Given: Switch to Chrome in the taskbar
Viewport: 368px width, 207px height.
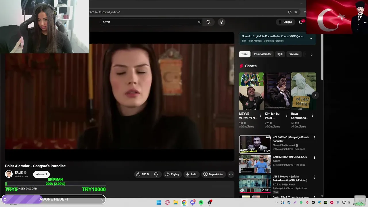Looking at the screenshot, I should pos(184,202).
